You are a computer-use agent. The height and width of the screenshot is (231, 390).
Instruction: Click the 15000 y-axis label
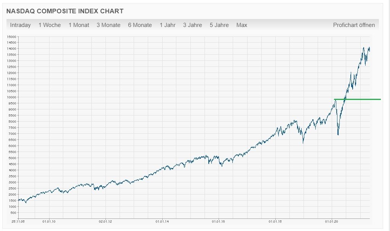11,37
